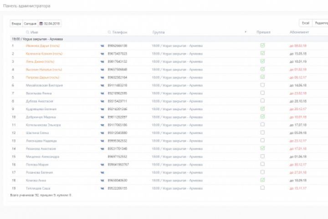Click the Абонемент column header
The width and height of the screenshot is (328, 219).
299,32
